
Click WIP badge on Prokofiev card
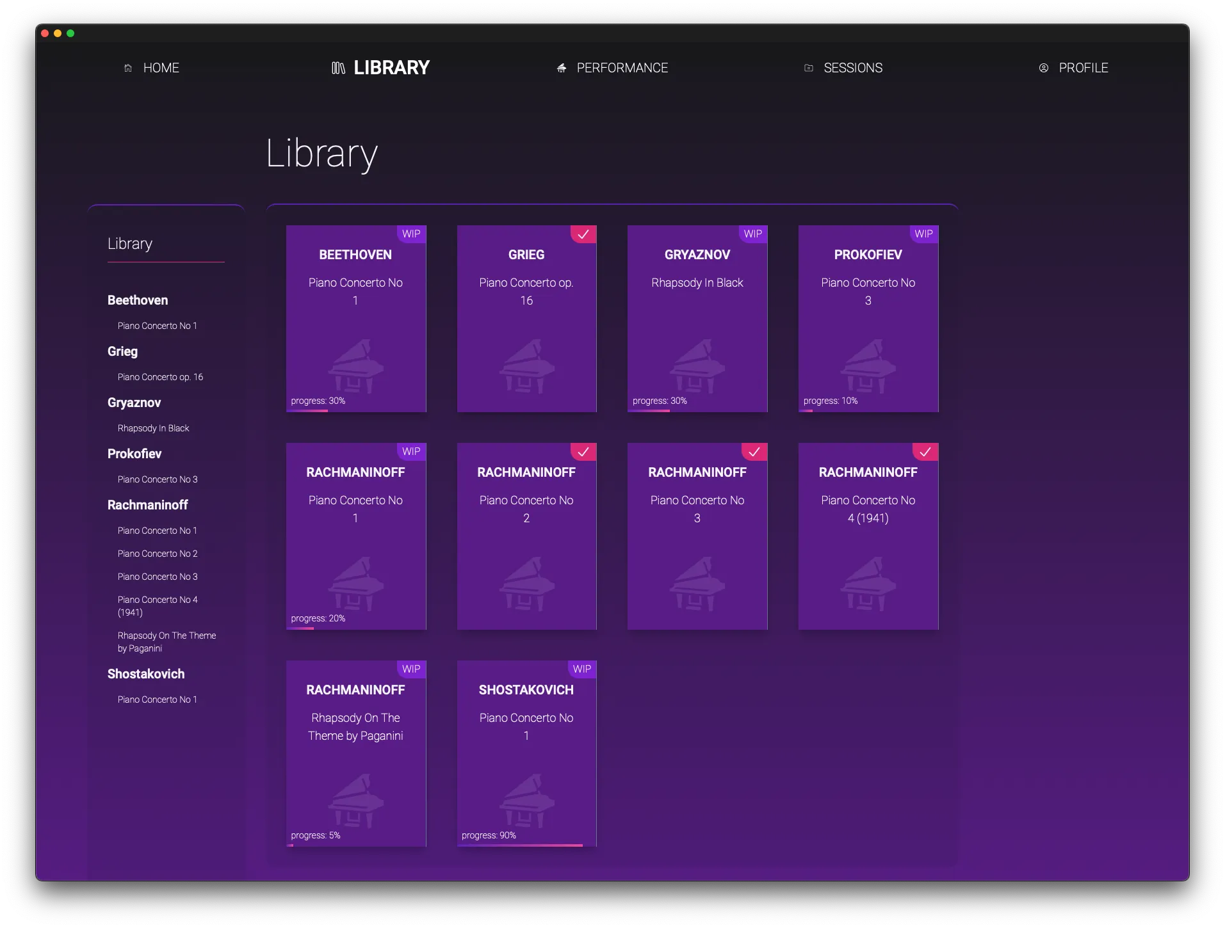pyautogui.click(x=923, y=234)
